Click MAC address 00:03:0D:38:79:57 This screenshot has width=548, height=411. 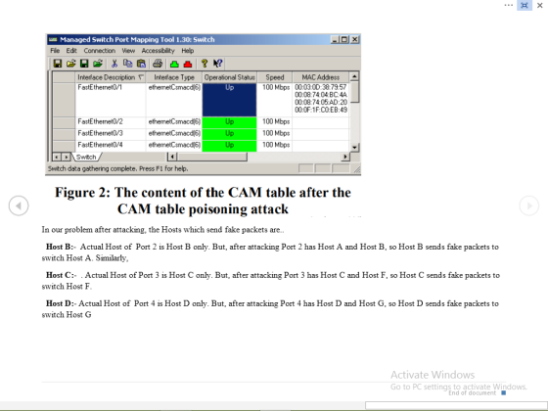pyautogui.click(x=321, y=87)
